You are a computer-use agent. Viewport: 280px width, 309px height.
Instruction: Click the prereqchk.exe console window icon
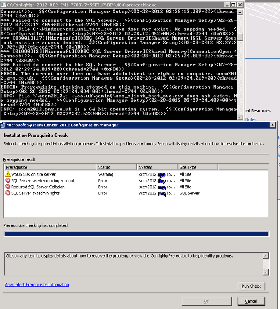tap(3, 5)
